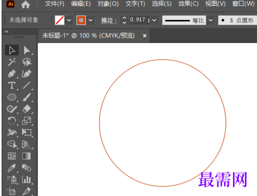Select the Direct Selection tool
This screenshot has height=196, width=257.
tap(27, 50)
